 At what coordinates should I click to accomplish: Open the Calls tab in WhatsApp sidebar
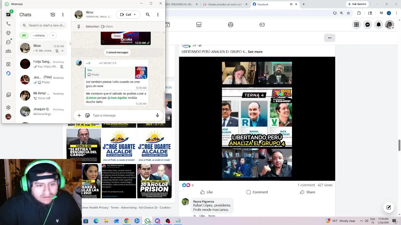click(x=8, y=24)
